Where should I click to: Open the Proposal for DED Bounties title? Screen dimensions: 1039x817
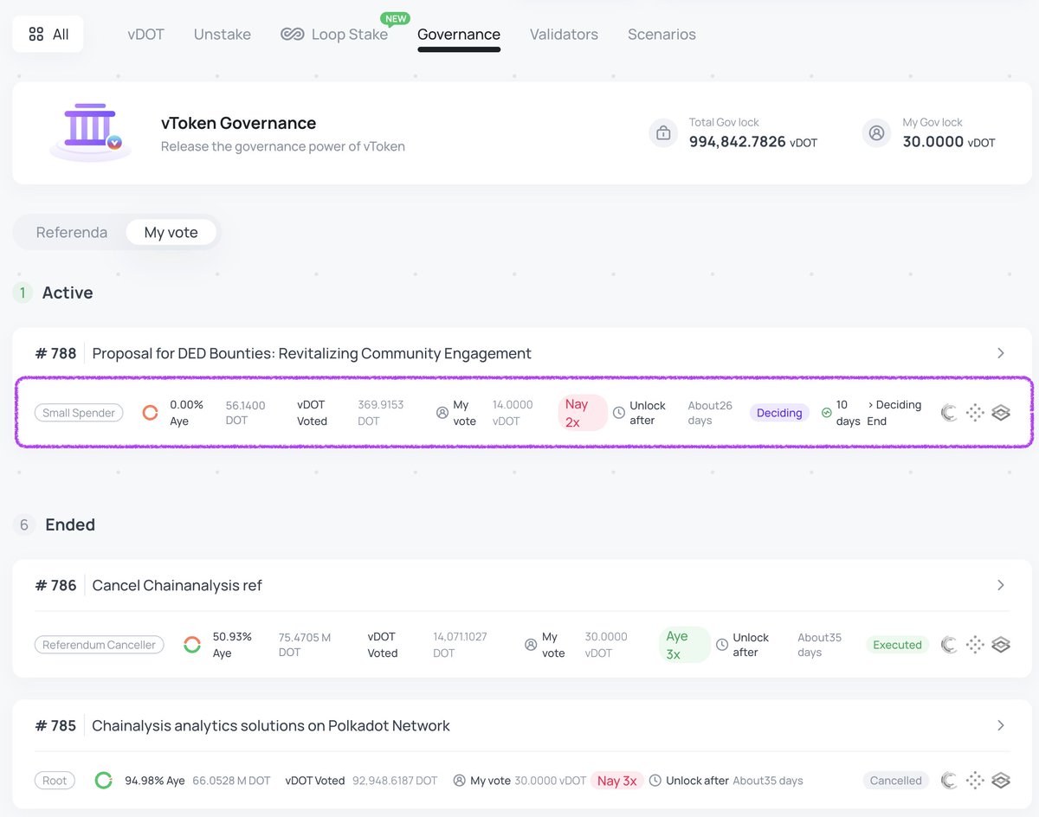point(312,353)
